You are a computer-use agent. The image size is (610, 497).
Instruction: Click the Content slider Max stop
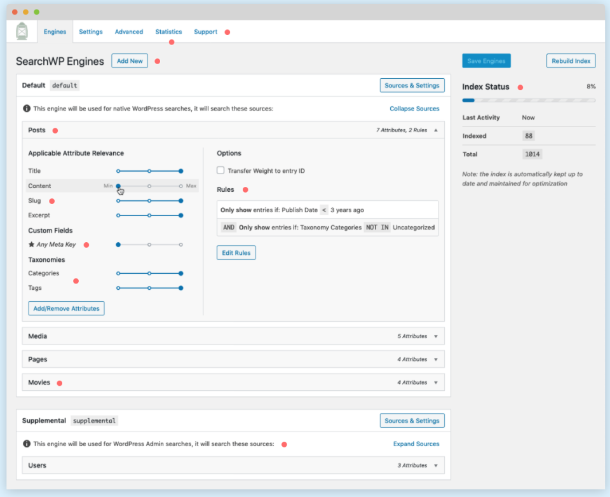181,186
